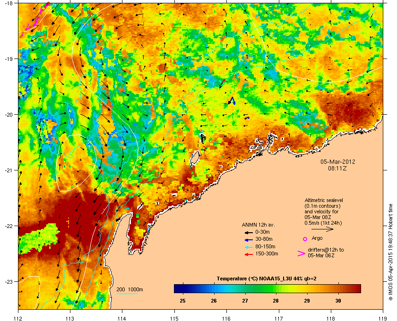
Task: Click the magenta drifters arrowhead legend symbol
Action: [302, 253]
